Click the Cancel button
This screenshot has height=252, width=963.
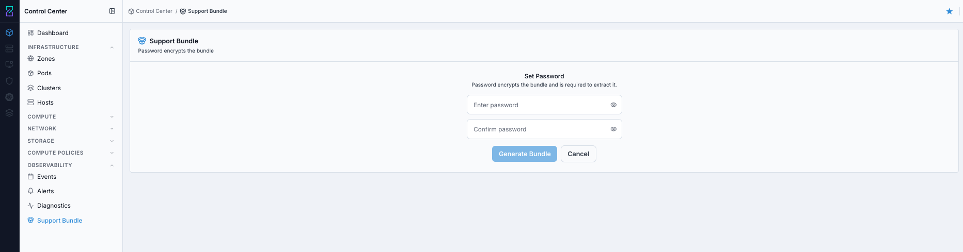tap(578, 154)
